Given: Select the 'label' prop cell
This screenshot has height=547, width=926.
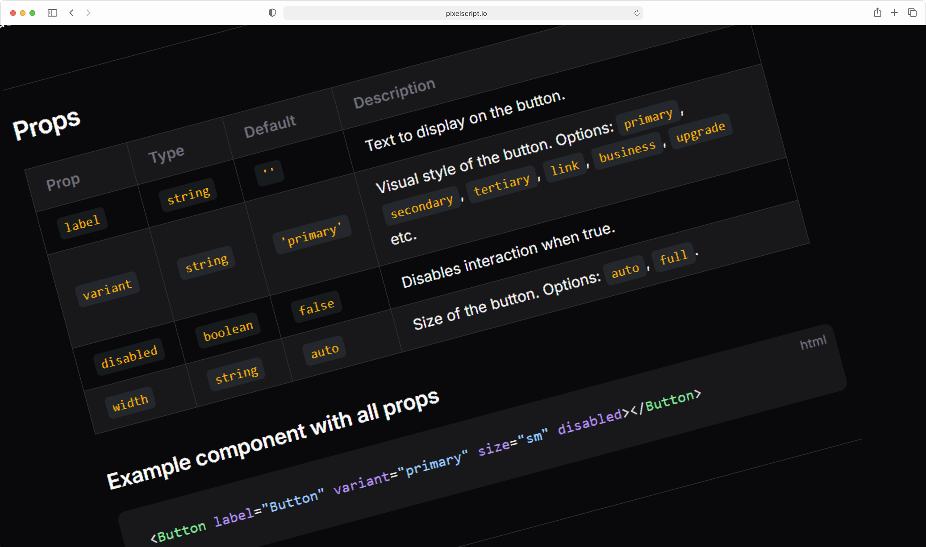Looking at the screenshot, I should [x=82, y=223].
